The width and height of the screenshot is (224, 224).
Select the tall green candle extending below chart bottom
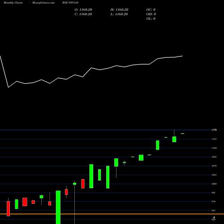[x=58, y=207]
